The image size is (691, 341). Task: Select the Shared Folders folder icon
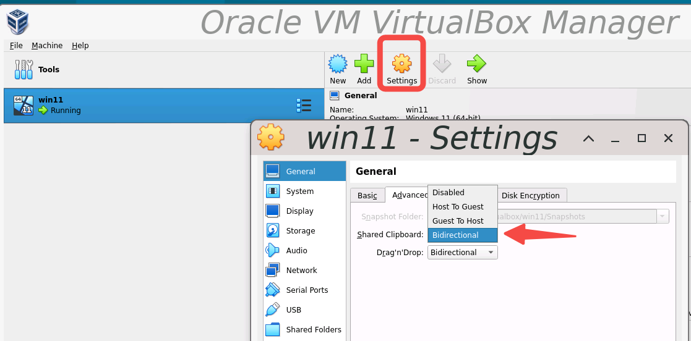273,329
